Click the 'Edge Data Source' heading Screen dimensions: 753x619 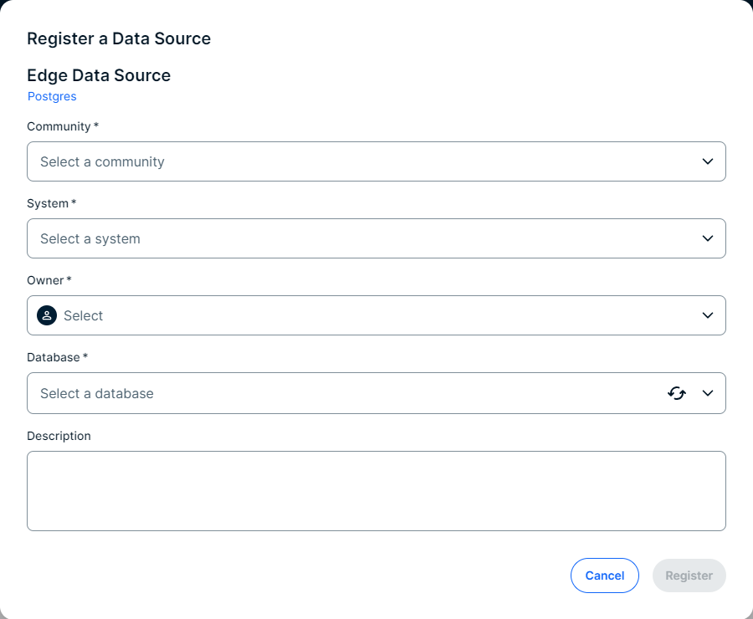pos(99,75)
